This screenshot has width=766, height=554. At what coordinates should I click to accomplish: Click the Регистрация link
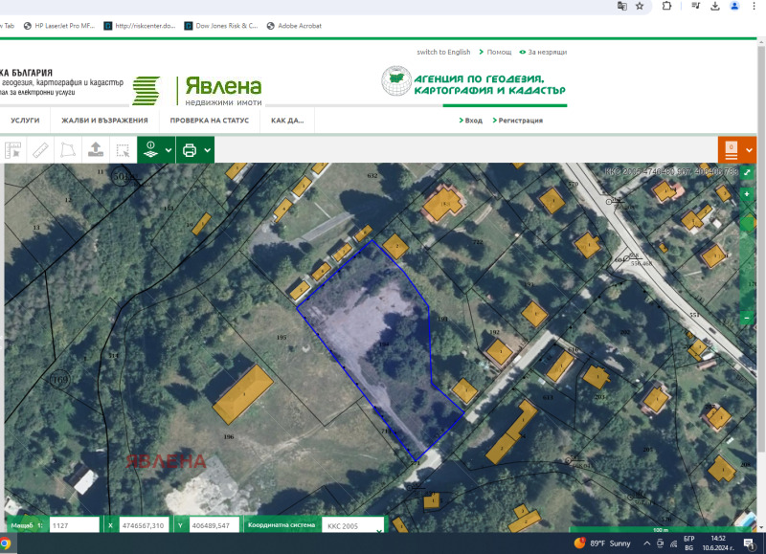pyautogui.click(x=520, y=121)
